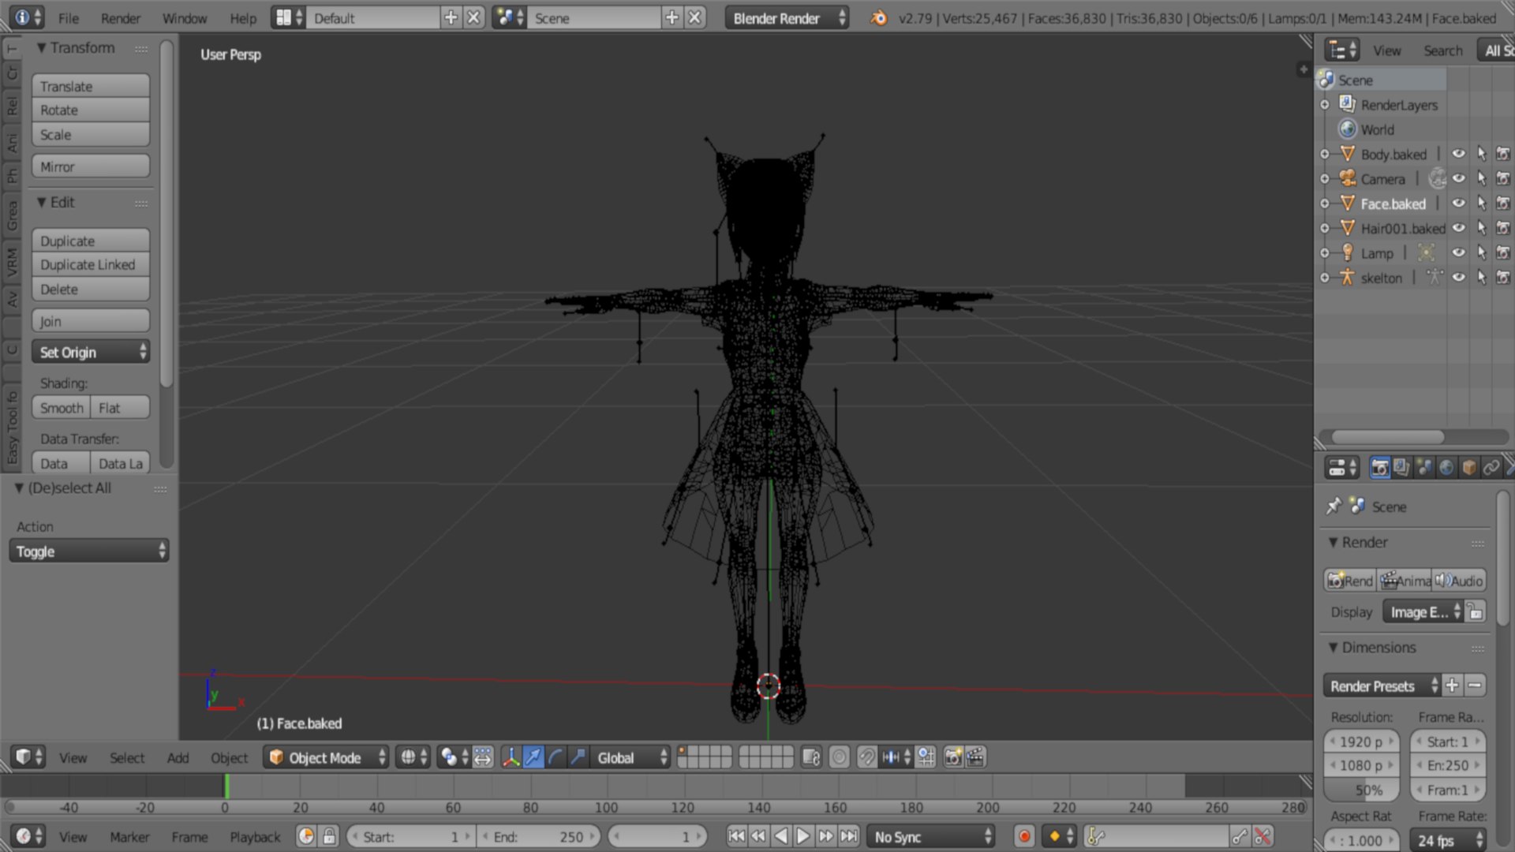
Task: Open the Help menu
Action: (243, 17)
